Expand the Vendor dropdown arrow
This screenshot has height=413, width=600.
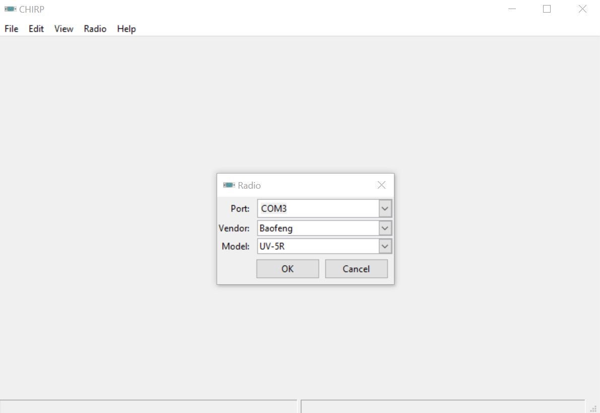[x=385, y=228]
